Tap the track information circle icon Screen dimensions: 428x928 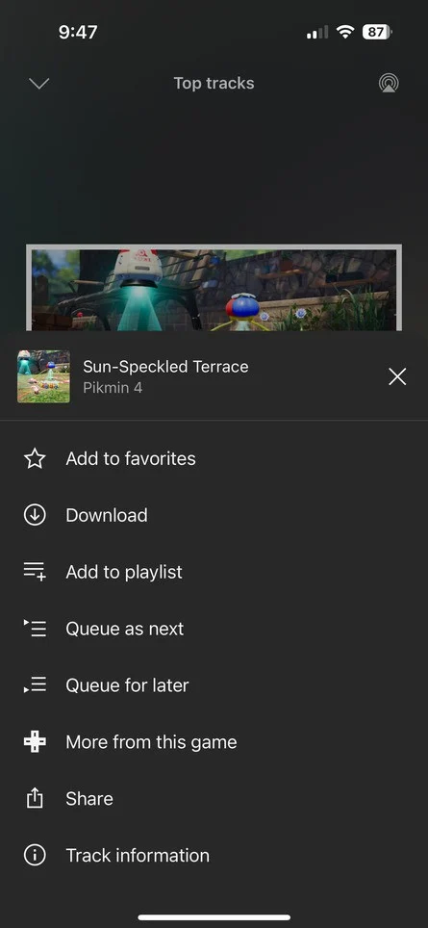[x=35, y=855]
